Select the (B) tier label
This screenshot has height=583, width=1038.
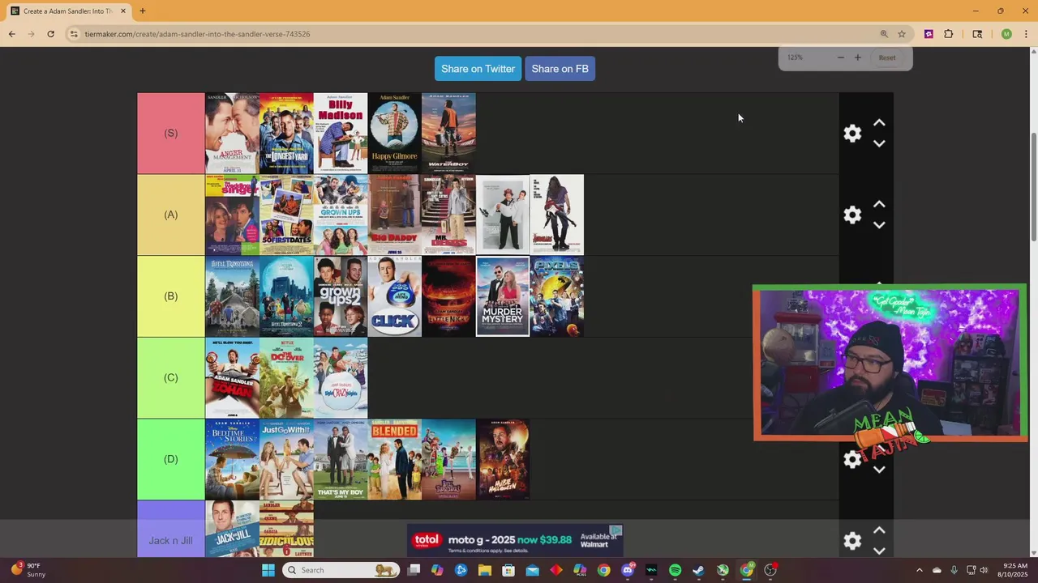coord(170,296)
